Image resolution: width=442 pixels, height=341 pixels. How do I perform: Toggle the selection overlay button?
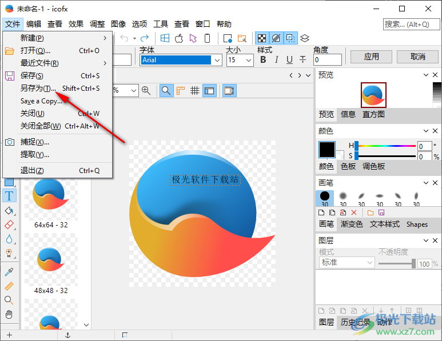(290, 38)
